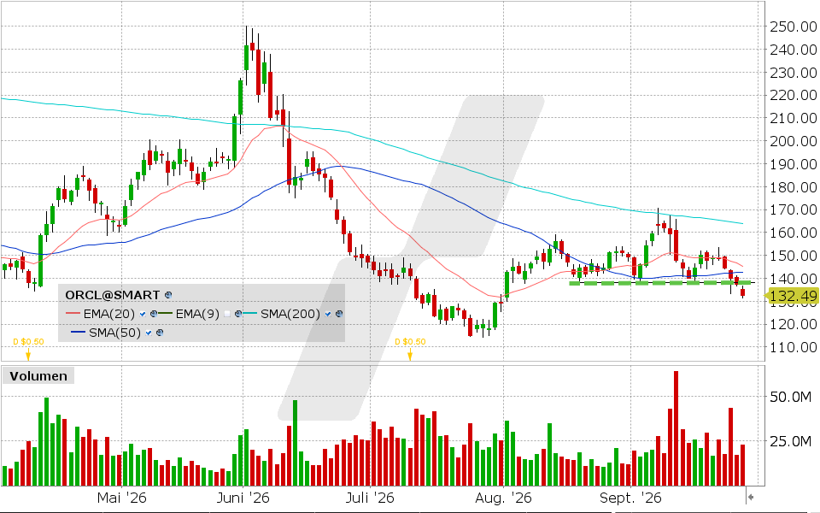Viewport: 820px width, 513px height.
Task: Click the Aug. '26 date axis label
Action: coord(504,498)
